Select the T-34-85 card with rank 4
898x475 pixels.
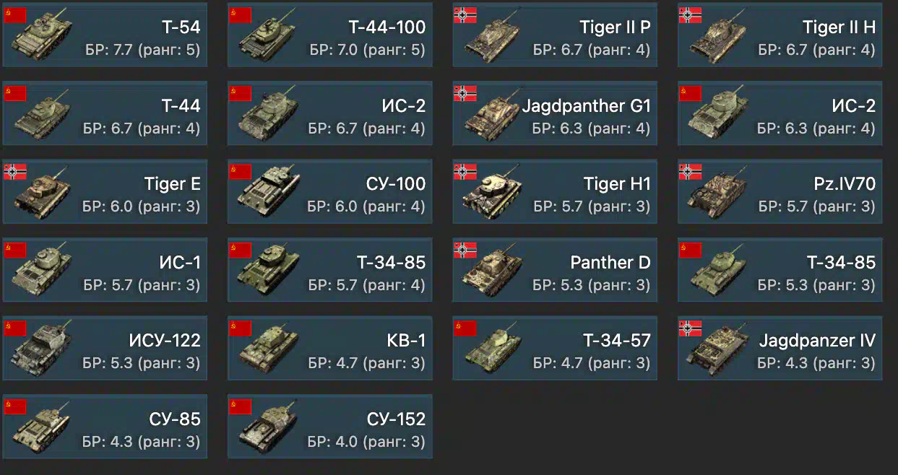[x=330, y=270]
